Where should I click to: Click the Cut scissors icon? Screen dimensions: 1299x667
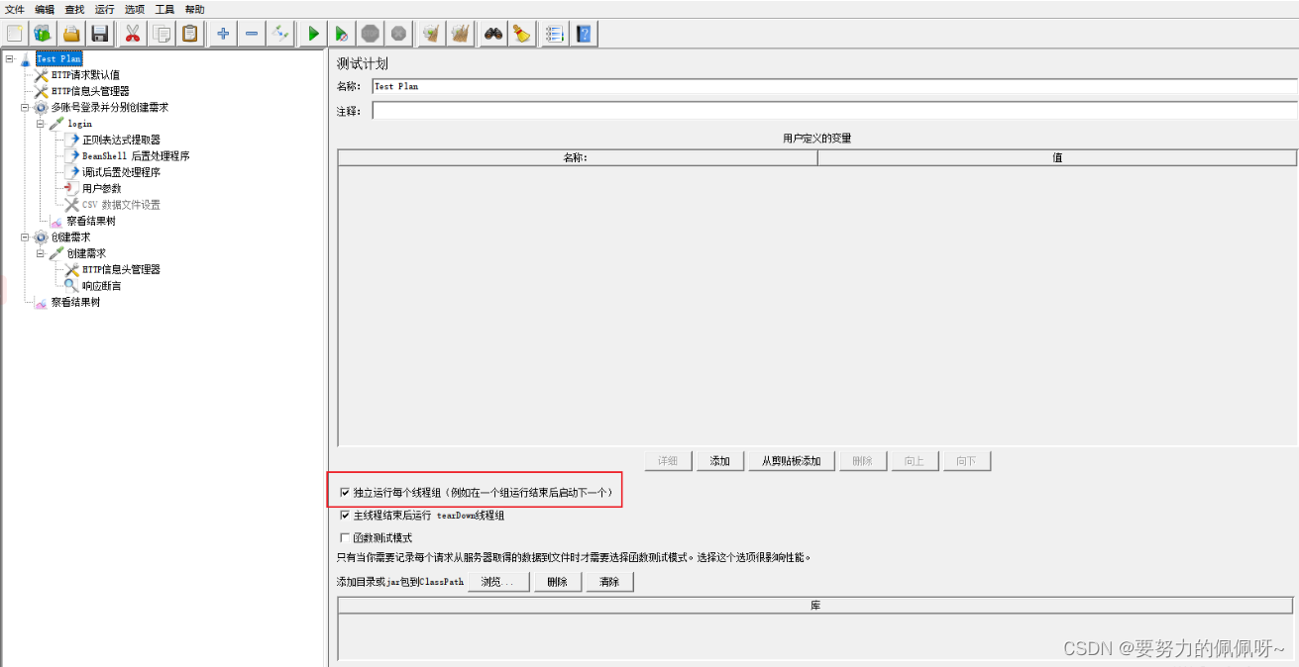[x=132, y=34]
